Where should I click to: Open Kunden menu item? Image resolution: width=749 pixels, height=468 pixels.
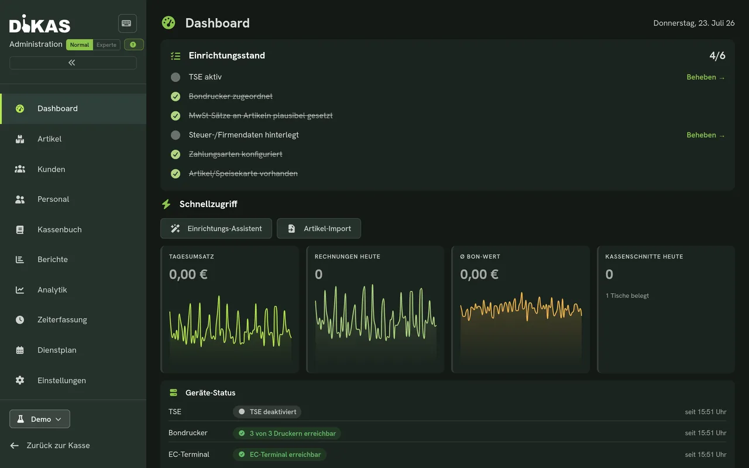click(x=73, y=169)
